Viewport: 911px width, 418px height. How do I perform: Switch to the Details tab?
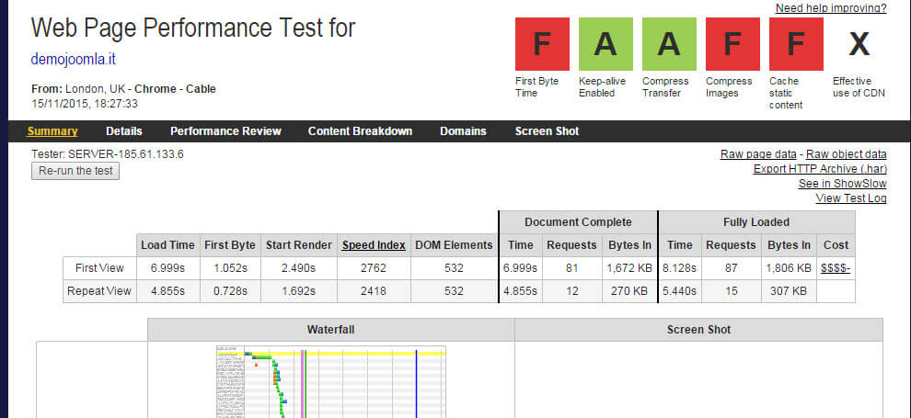123,131
